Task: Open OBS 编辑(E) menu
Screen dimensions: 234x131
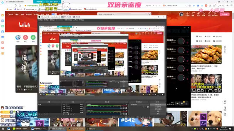Action: [46, 20]
